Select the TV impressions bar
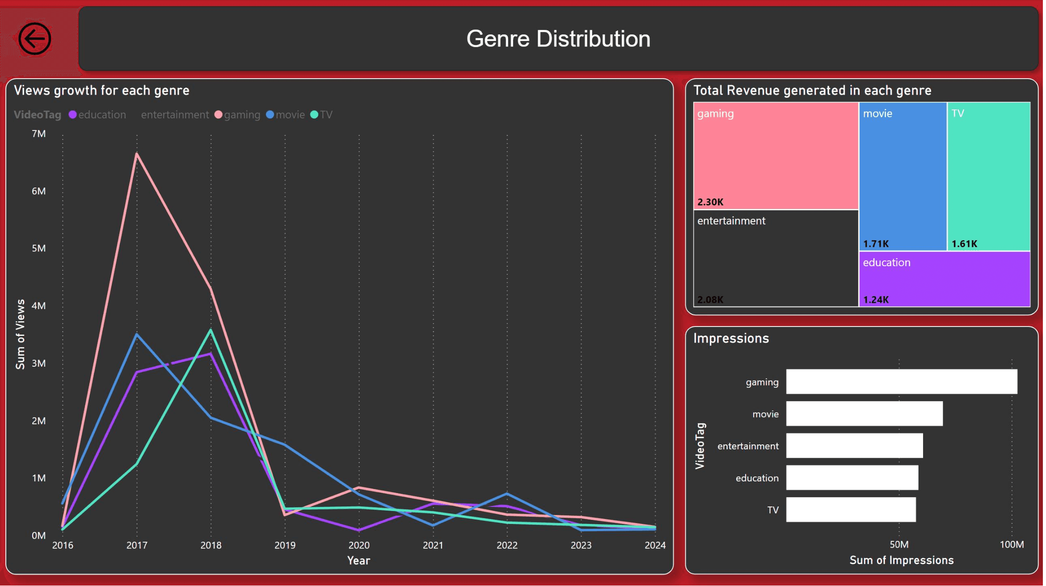Image resolution: width=1046 pixels, height=586 pixels. point(853,511)
